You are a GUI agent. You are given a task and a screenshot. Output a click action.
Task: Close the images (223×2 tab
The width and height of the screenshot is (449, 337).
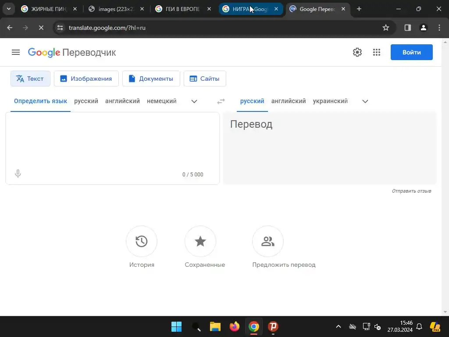[x=142, y=9]
